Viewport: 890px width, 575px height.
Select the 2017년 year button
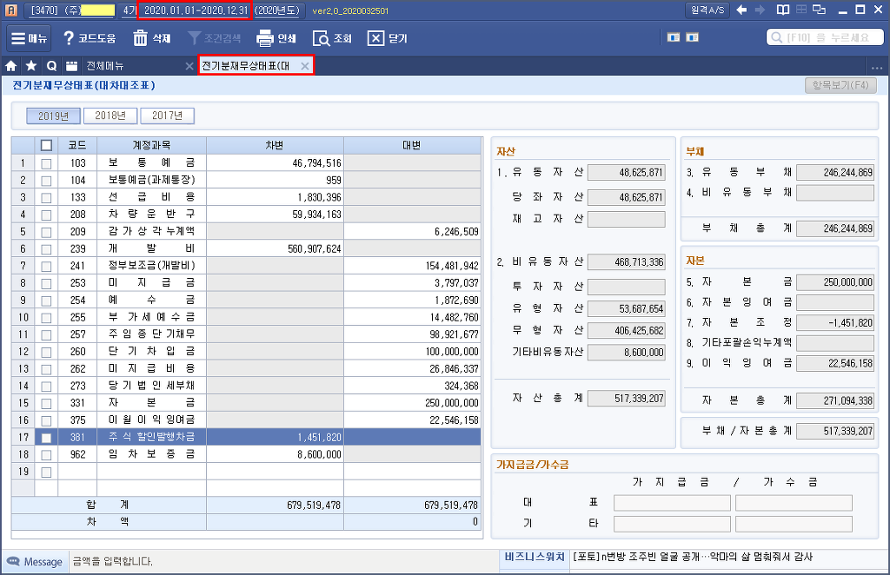(x=167, y=116)
